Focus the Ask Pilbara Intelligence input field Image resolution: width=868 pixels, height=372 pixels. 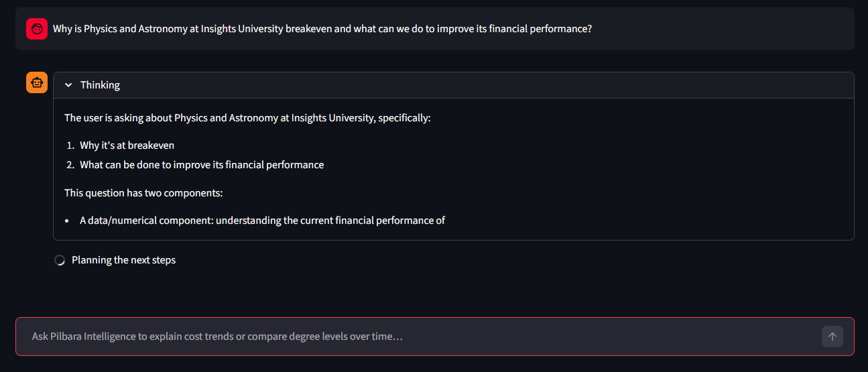coord(416,336)
